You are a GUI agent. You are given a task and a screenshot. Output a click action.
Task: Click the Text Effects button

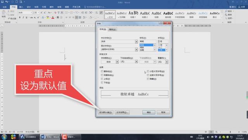click(122, 112)
